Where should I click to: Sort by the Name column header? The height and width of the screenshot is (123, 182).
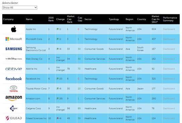[29, 19]
